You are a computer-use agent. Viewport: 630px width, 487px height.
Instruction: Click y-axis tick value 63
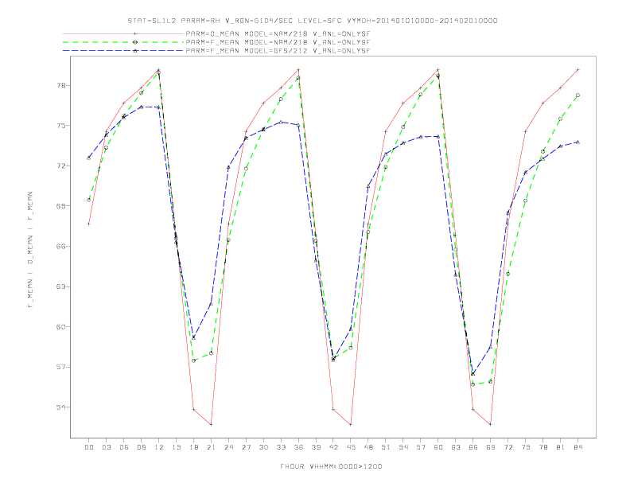pyautogui.click(x=61, y=286)
